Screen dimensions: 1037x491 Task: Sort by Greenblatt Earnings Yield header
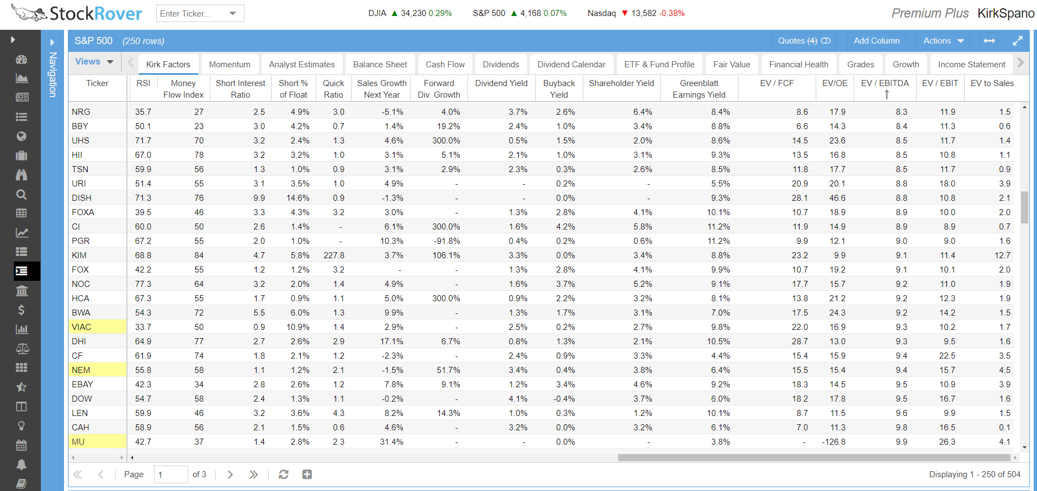tap(699, 89)
